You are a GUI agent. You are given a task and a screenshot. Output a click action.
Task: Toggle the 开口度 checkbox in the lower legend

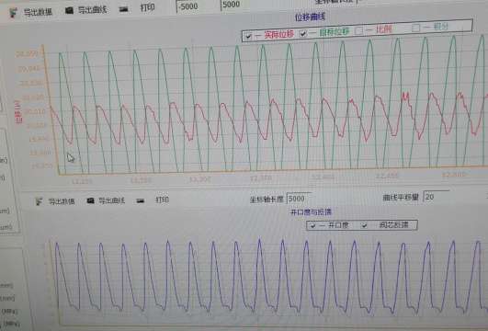312,225
